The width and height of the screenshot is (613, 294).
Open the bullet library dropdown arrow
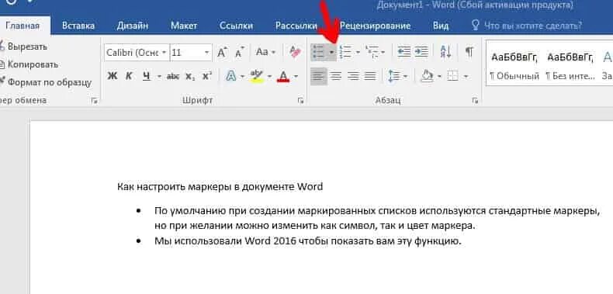332,52
